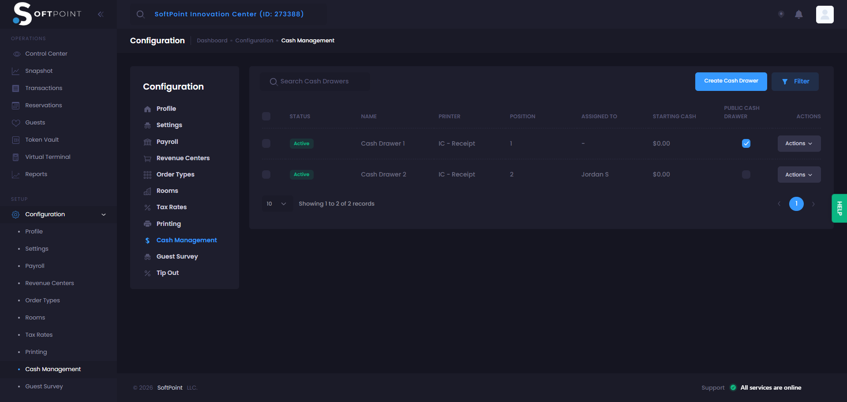Click the location pin icon in header
Image resolution: width=847 pixels, height=402 pixels.
[x=781, y=14]
